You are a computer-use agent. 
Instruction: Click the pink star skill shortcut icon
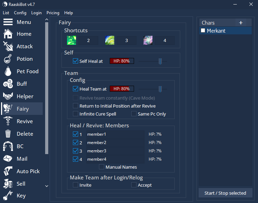(148, 40)
